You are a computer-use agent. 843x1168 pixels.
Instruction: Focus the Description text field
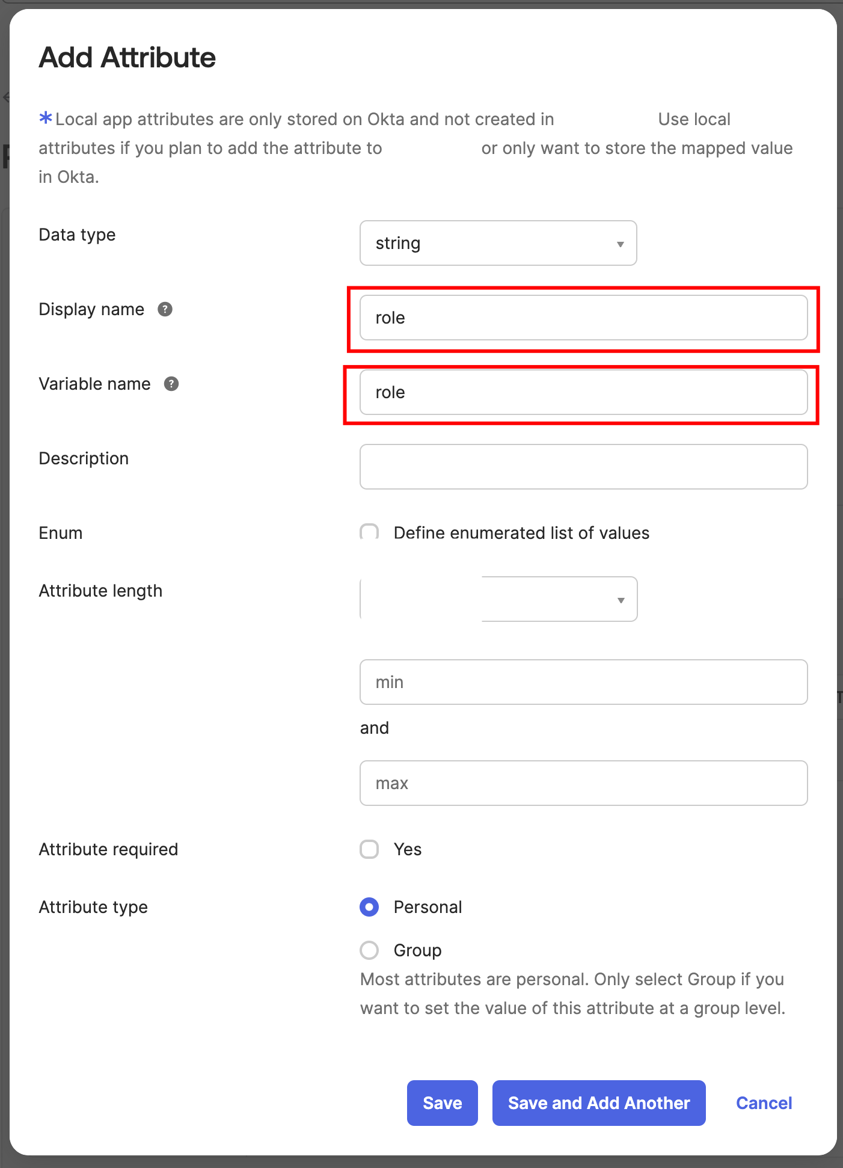point(583,467)
